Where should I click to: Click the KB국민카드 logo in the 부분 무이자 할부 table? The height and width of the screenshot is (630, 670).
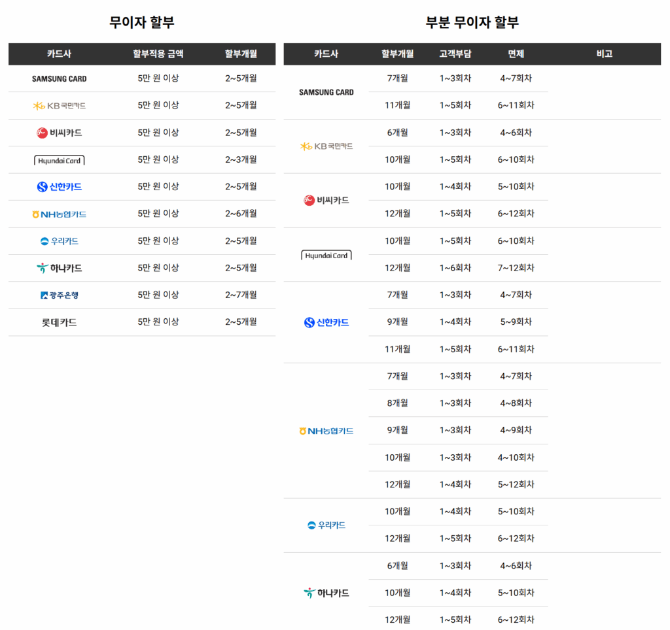[326, 146]
